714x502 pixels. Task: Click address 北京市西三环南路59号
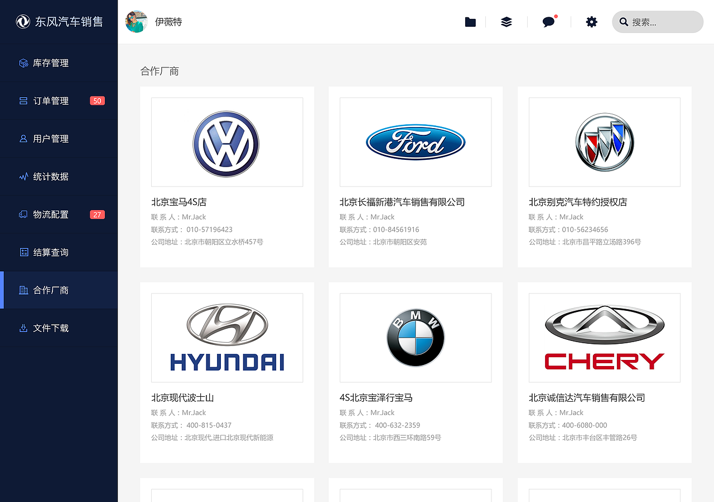coord(407,437)
